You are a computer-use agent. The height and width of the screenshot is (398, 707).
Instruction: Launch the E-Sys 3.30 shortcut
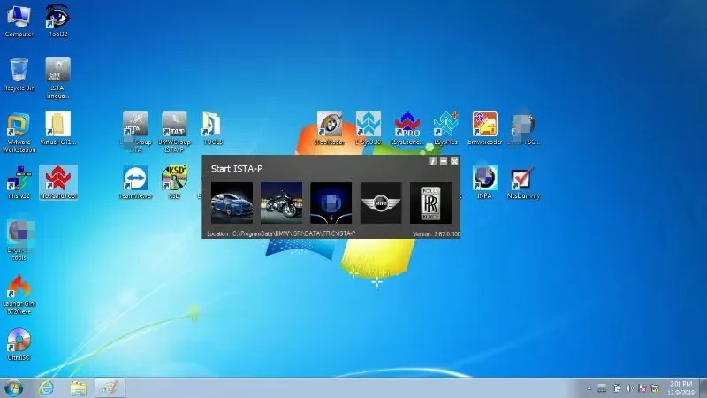click(368, 129)
